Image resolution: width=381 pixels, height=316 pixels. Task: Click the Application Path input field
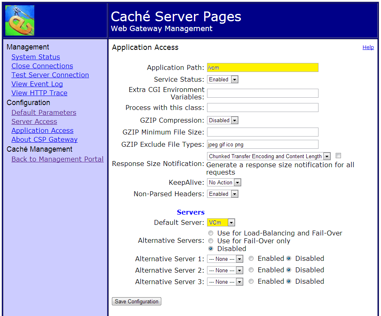[x=263, y=67]
